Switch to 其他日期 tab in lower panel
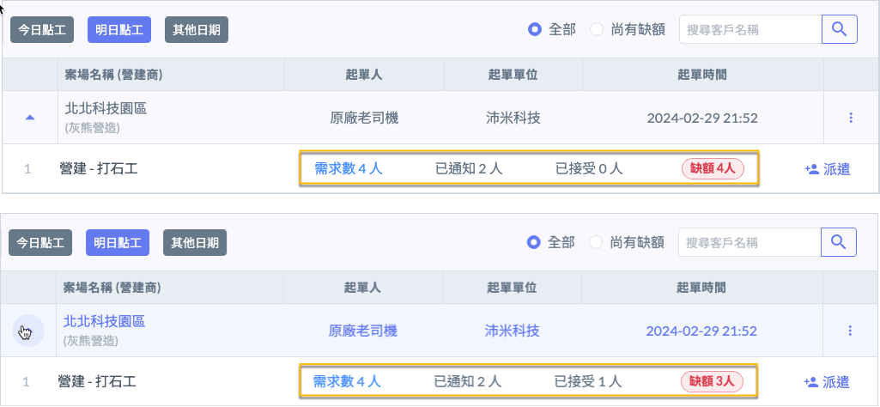Screen dimensions: 880x407 195,242
